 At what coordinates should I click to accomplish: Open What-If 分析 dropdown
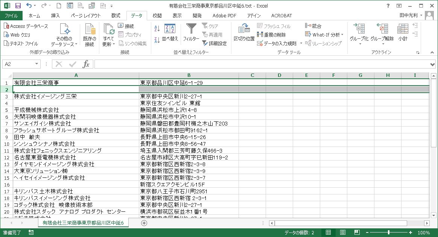tap(324, 35)
